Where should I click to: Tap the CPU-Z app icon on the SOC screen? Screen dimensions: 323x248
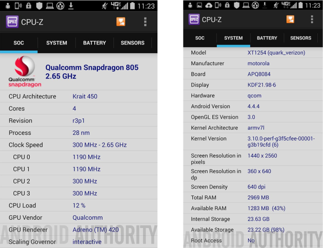tap(11, 22)
